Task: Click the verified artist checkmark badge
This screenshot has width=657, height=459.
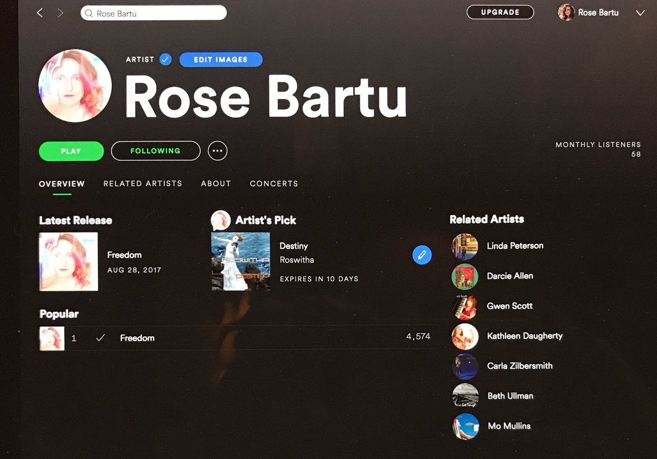Action: click(165, 60)
